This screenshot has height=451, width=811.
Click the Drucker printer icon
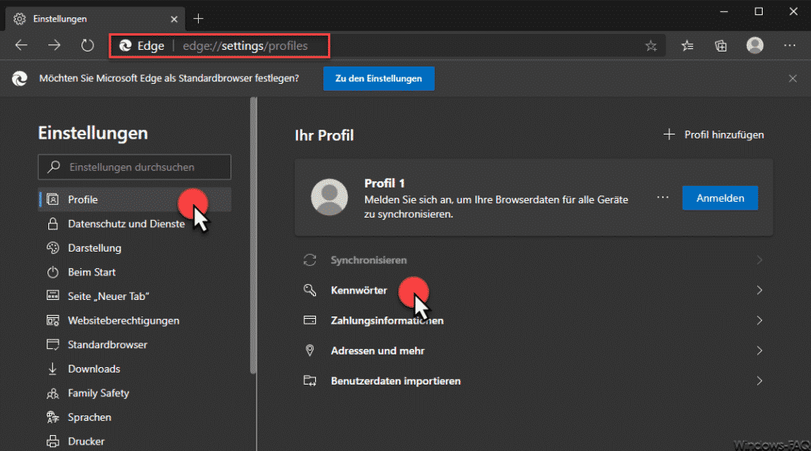click(53, 442)
